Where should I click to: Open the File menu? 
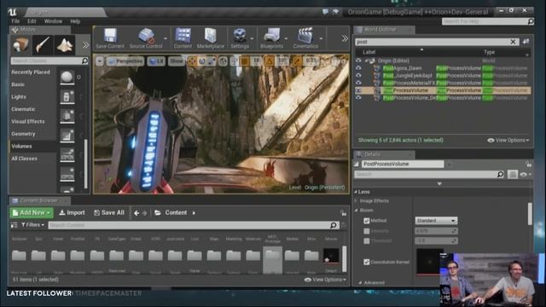point(15,21)
